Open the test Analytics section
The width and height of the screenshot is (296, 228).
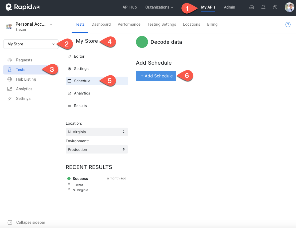click(x=97, y=93)
